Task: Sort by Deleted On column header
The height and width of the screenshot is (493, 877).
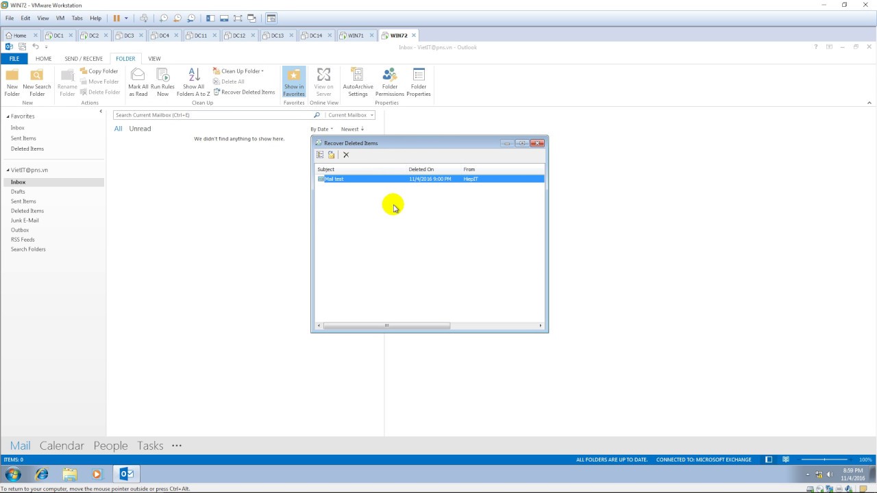Action: (x=421, y=169)
